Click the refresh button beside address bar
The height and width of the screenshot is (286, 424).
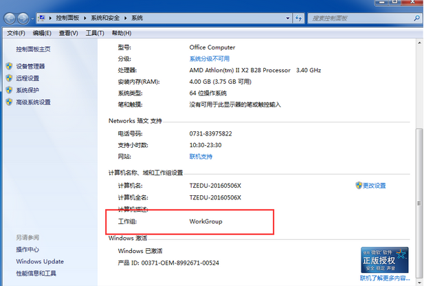pos(298,19)
